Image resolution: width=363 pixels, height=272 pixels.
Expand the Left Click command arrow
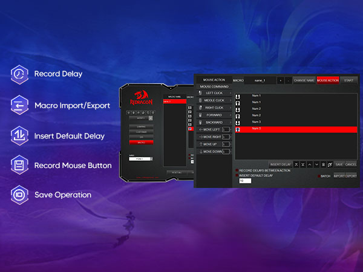point(231,93)
